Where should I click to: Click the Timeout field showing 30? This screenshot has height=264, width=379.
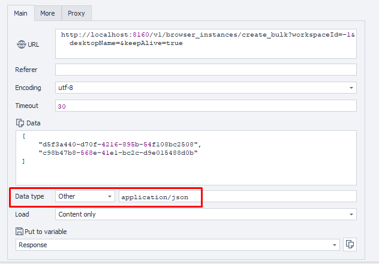[206, 106]
